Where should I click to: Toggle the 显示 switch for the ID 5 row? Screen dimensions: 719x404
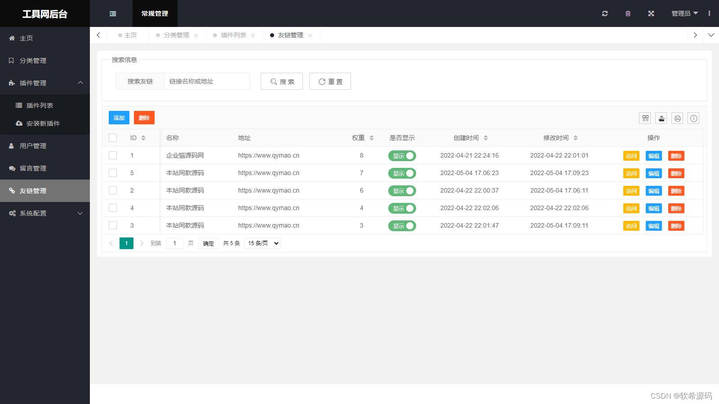[402, 173]
